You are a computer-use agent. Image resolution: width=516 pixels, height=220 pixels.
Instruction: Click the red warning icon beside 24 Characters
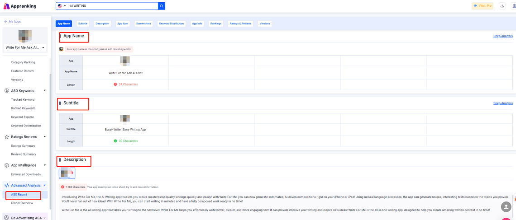(115, 84)
